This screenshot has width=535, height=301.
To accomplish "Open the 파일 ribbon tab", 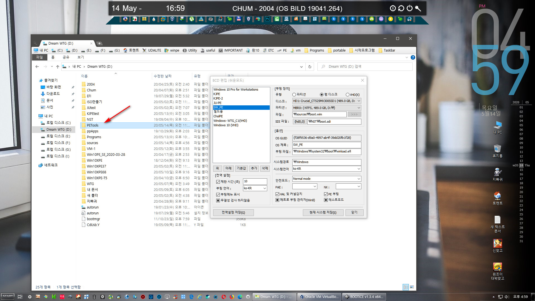I will 39,57.
